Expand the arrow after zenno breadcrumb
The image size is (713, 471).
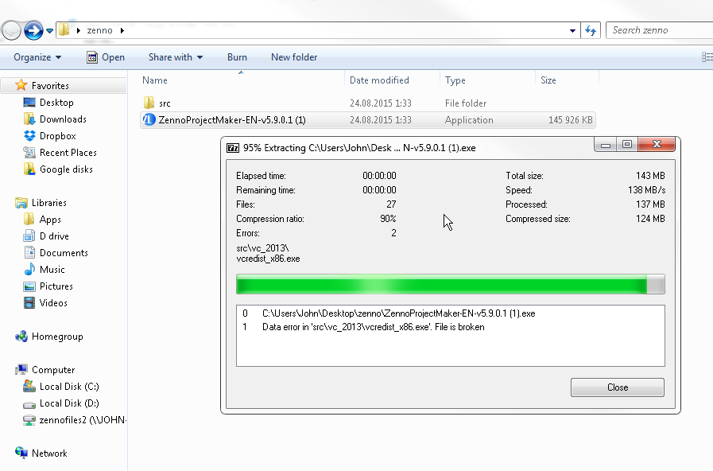(x=122, y=30)
